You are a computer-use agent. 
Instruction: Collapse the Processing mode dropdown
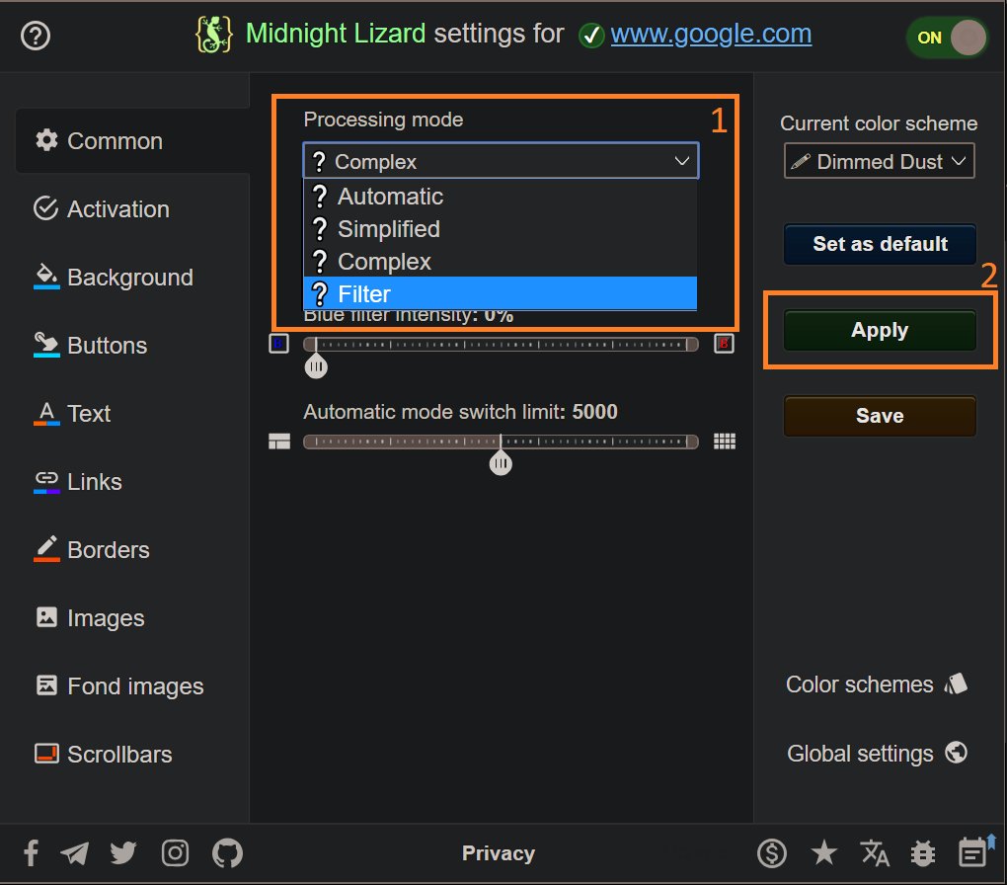pos(501,161)
